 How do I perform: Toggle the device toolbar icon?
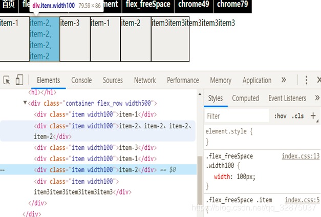tap(19, 80)
